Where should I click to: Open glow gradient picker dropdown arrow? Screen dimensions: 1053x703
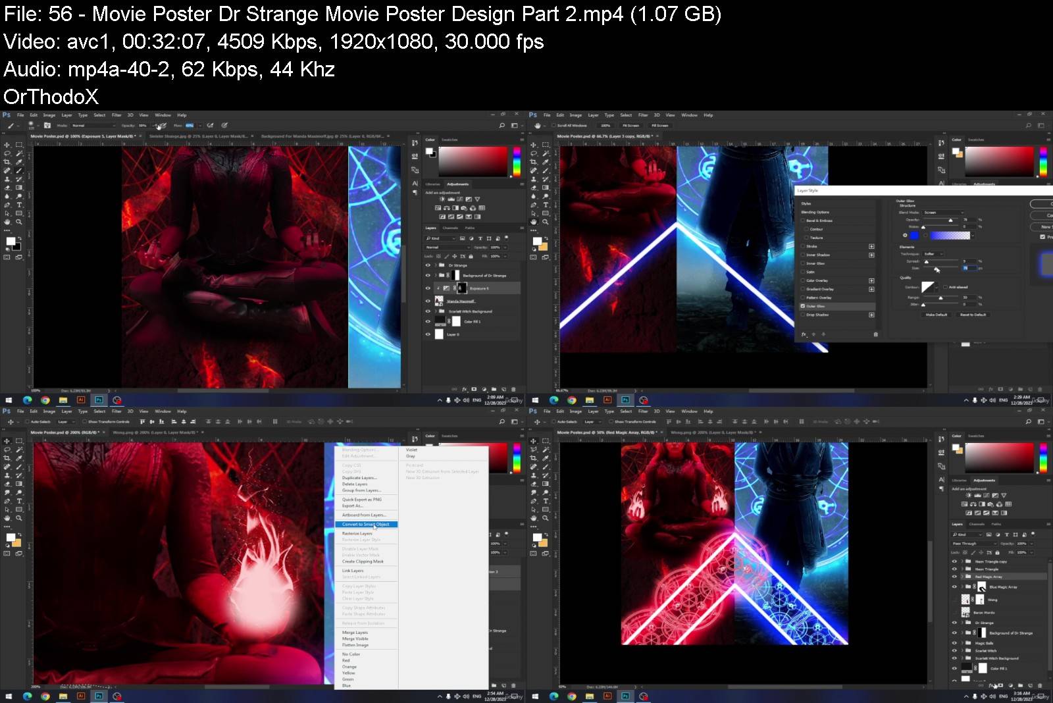point(974,235)
